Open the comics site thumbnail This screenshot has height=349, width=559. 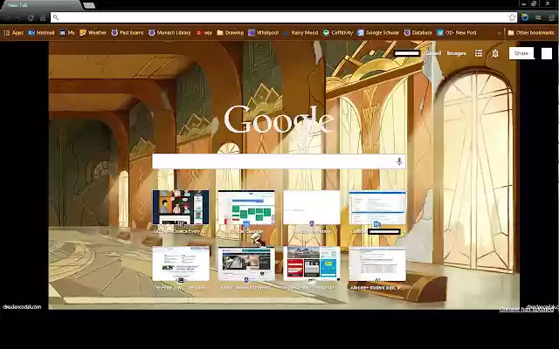[x=181, y=208]
